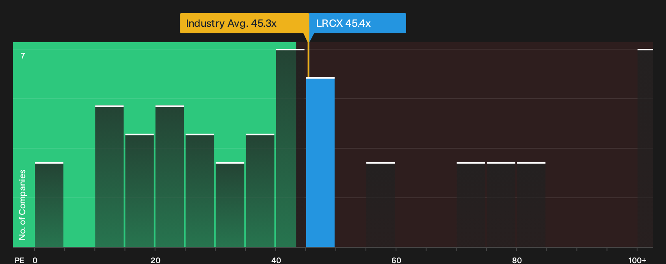Click the dark bar between PE 70 and 75

click(x=471, y=205)
